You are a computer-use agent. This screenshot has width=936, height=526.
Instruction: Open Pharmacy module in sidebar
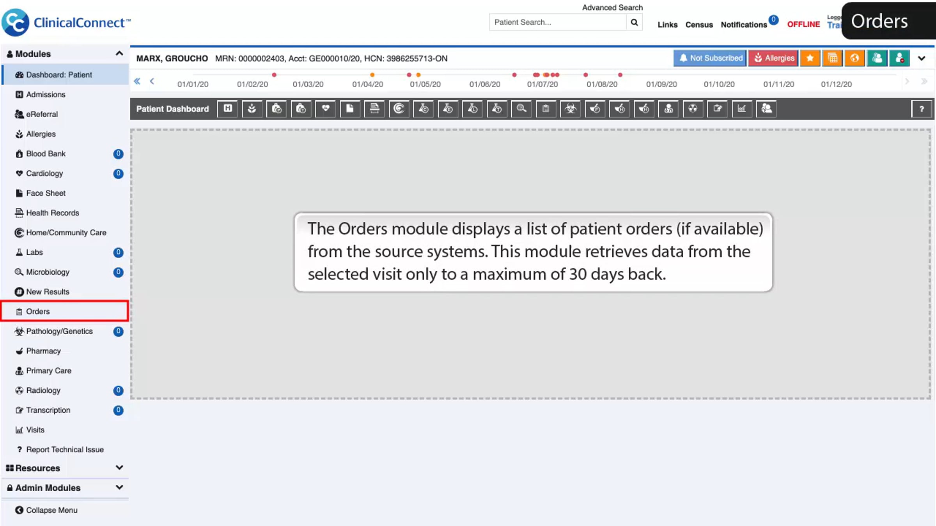(65, 351)
